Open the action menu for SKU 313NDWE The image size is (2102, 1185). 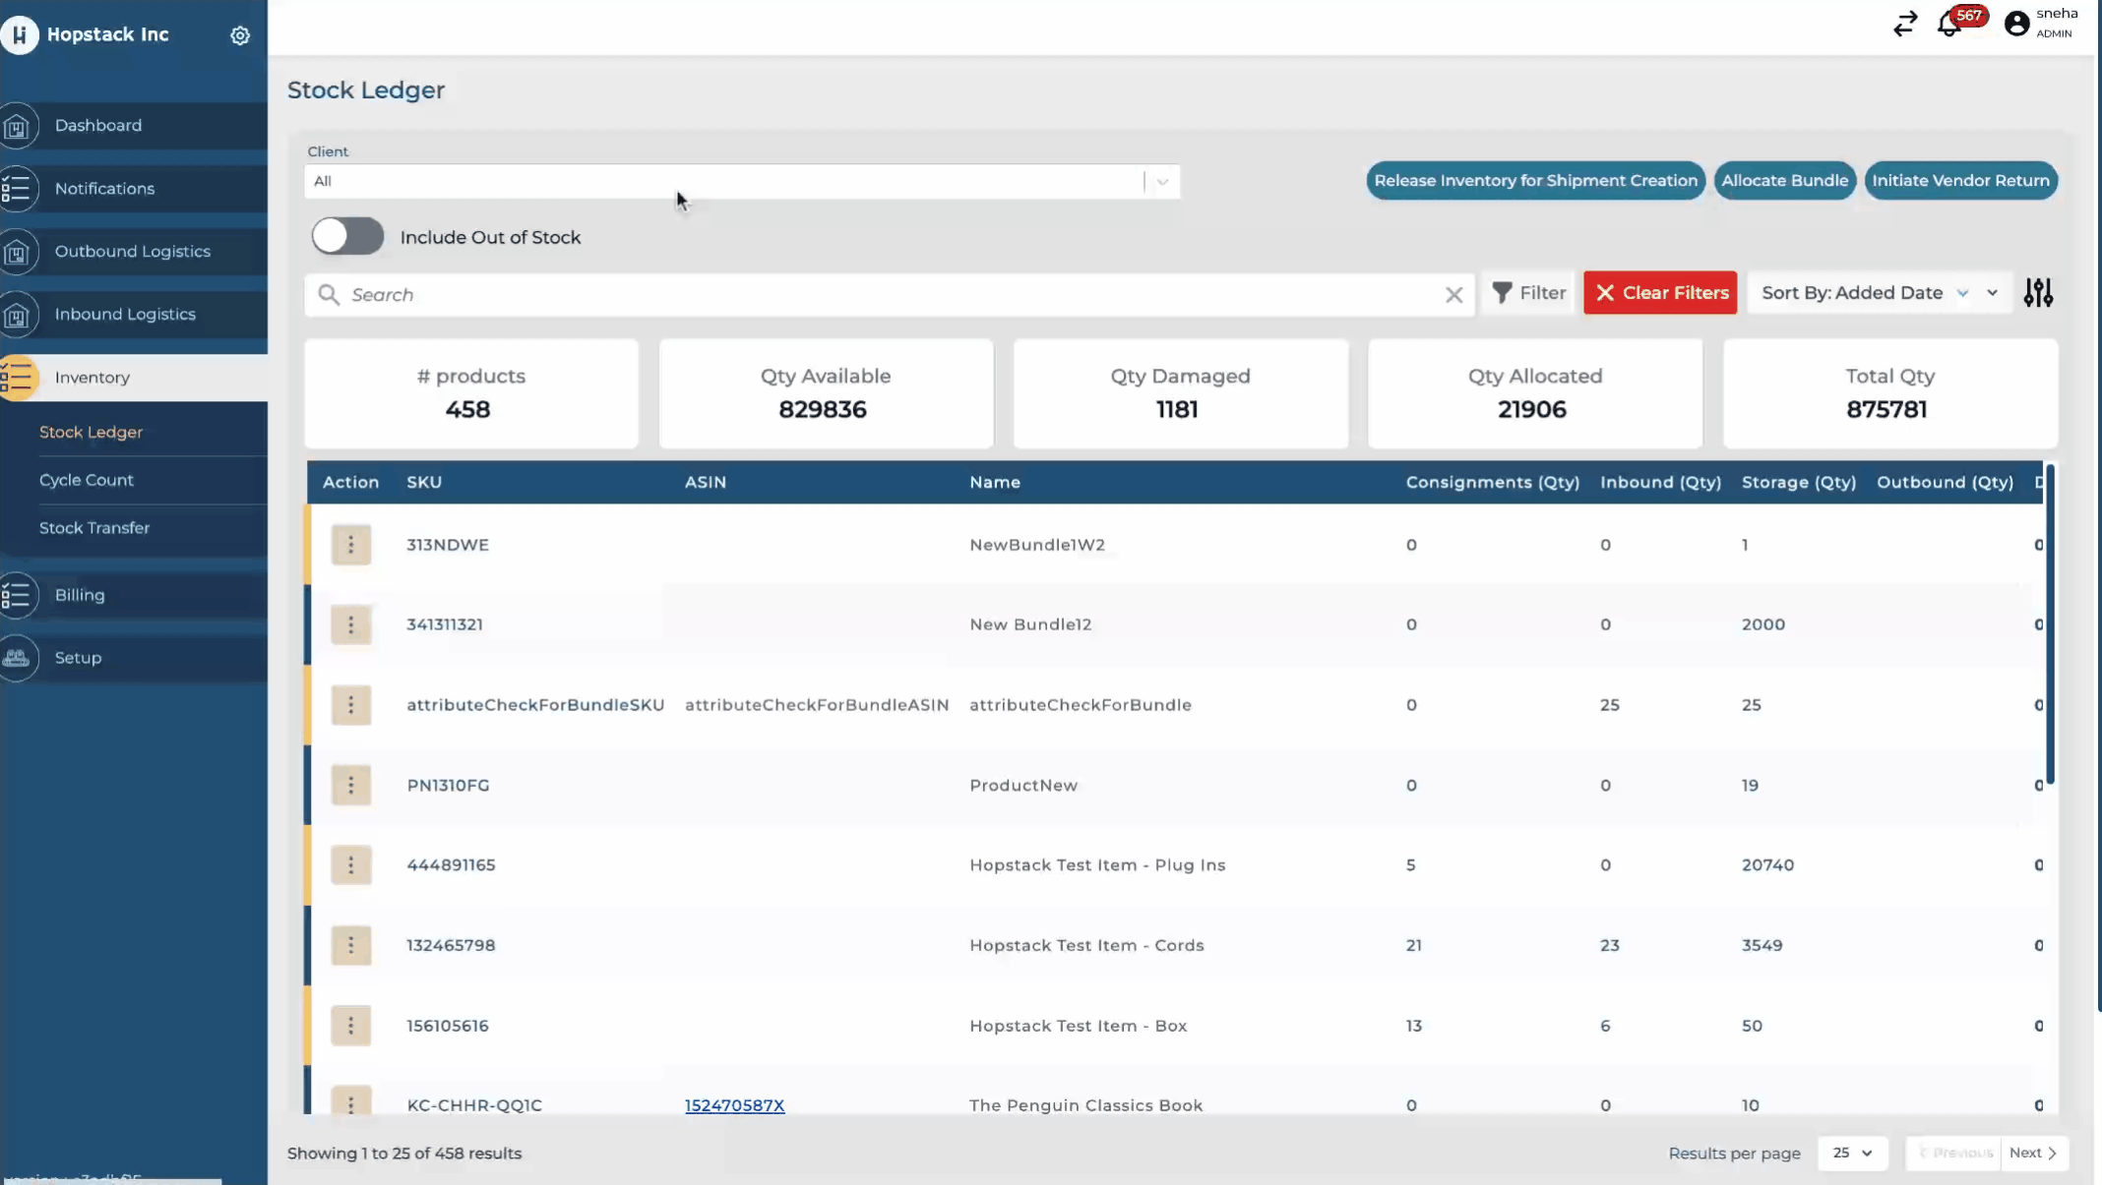pos(350,545)
